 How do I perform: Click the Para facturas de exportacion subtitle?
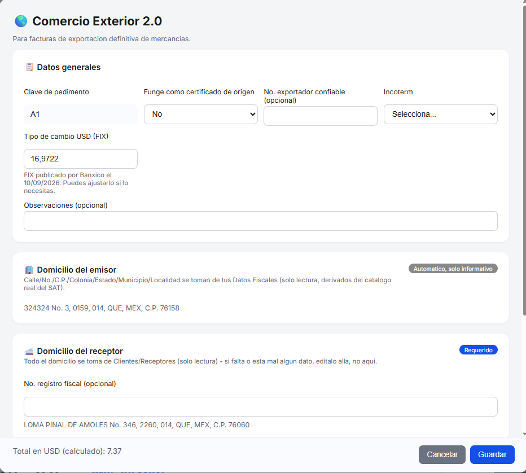coord(102,39)
